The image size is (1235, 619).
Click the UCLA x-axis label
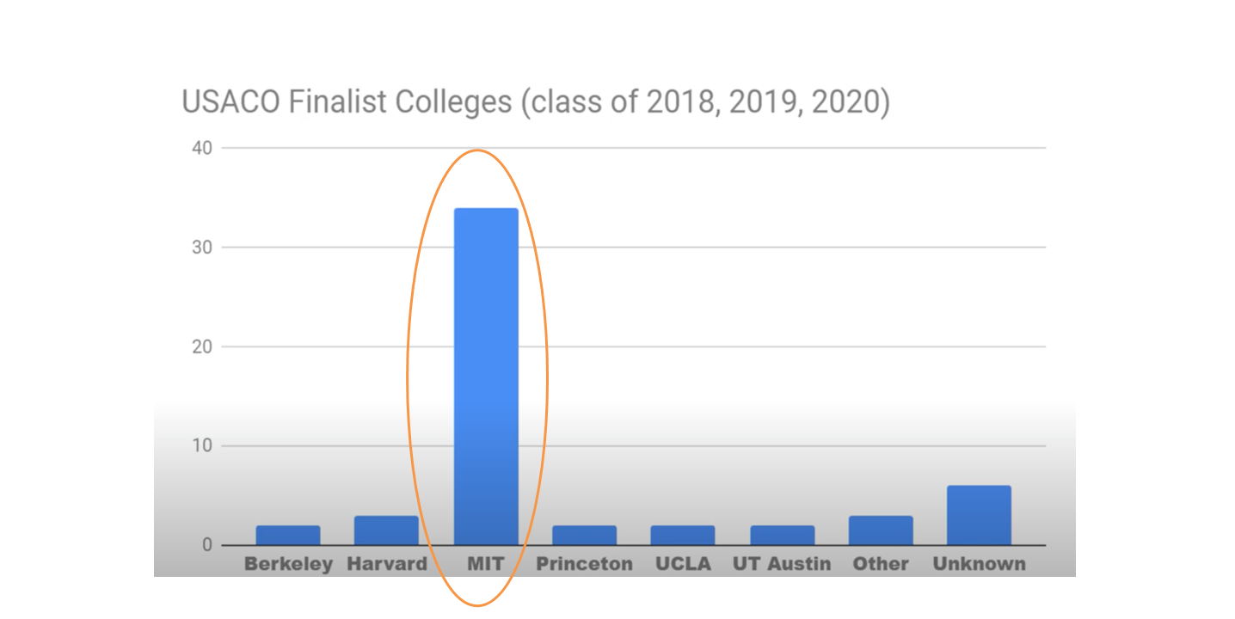[683, 564]
